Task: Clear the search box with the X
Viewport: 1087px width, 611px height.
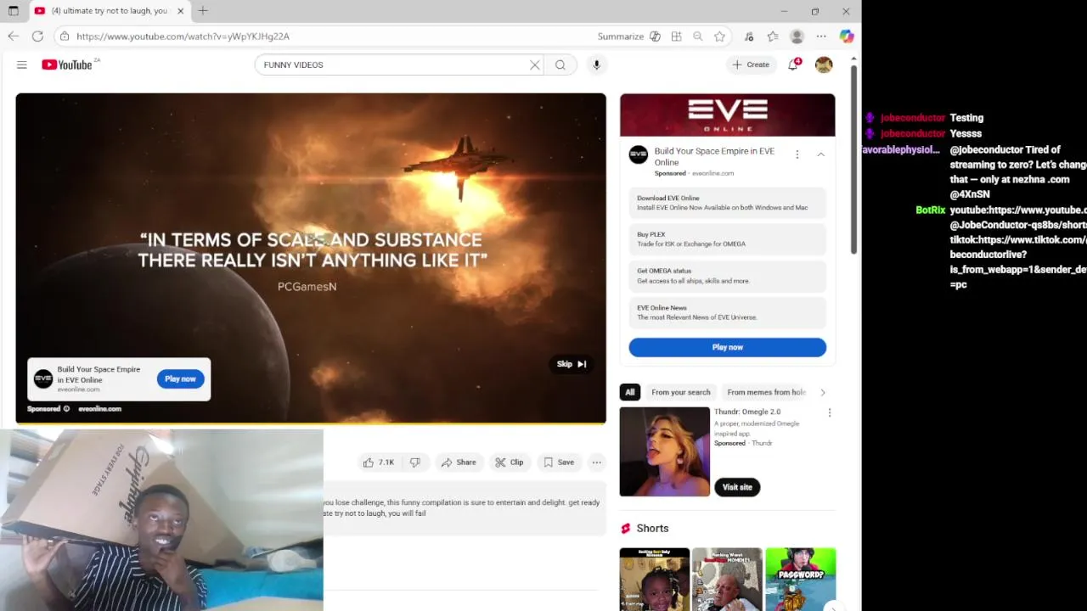Action: click(535, 64)
